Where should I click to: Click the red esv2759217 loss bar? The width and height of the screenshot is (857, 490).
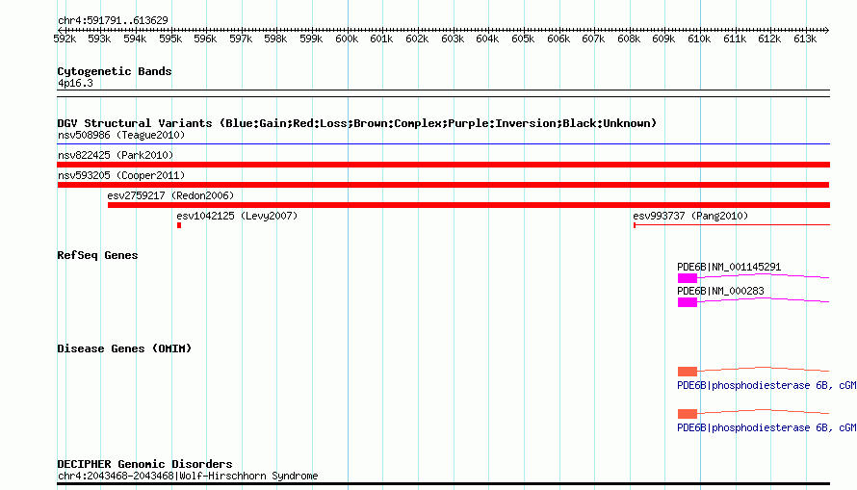469,205
